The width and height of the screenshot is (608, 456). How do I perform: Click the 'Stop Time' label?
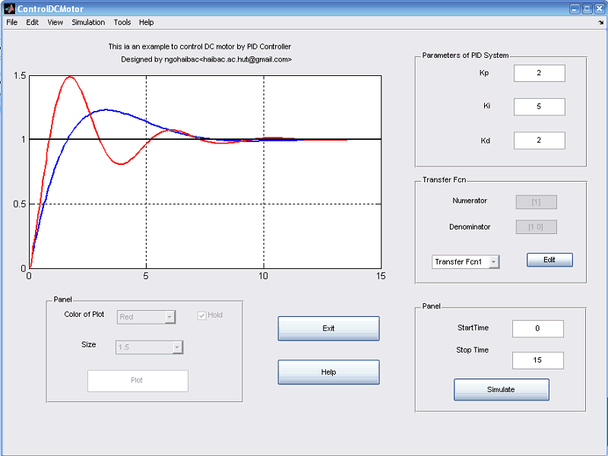472,350
